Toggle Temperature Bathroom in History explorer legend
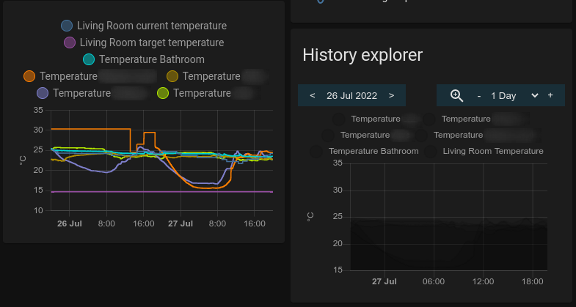This screenshot has height=307, width=576. [364, 151]
